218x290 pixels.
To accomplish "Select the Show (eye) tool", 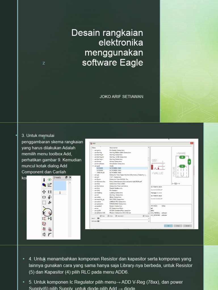I will (x=49, y=180).
